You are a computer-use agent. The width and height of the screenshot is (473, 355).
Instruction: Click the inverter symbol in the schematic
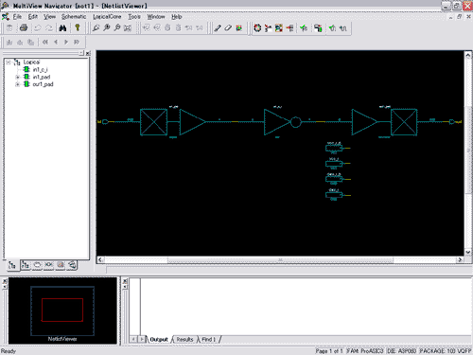(282, 122)
